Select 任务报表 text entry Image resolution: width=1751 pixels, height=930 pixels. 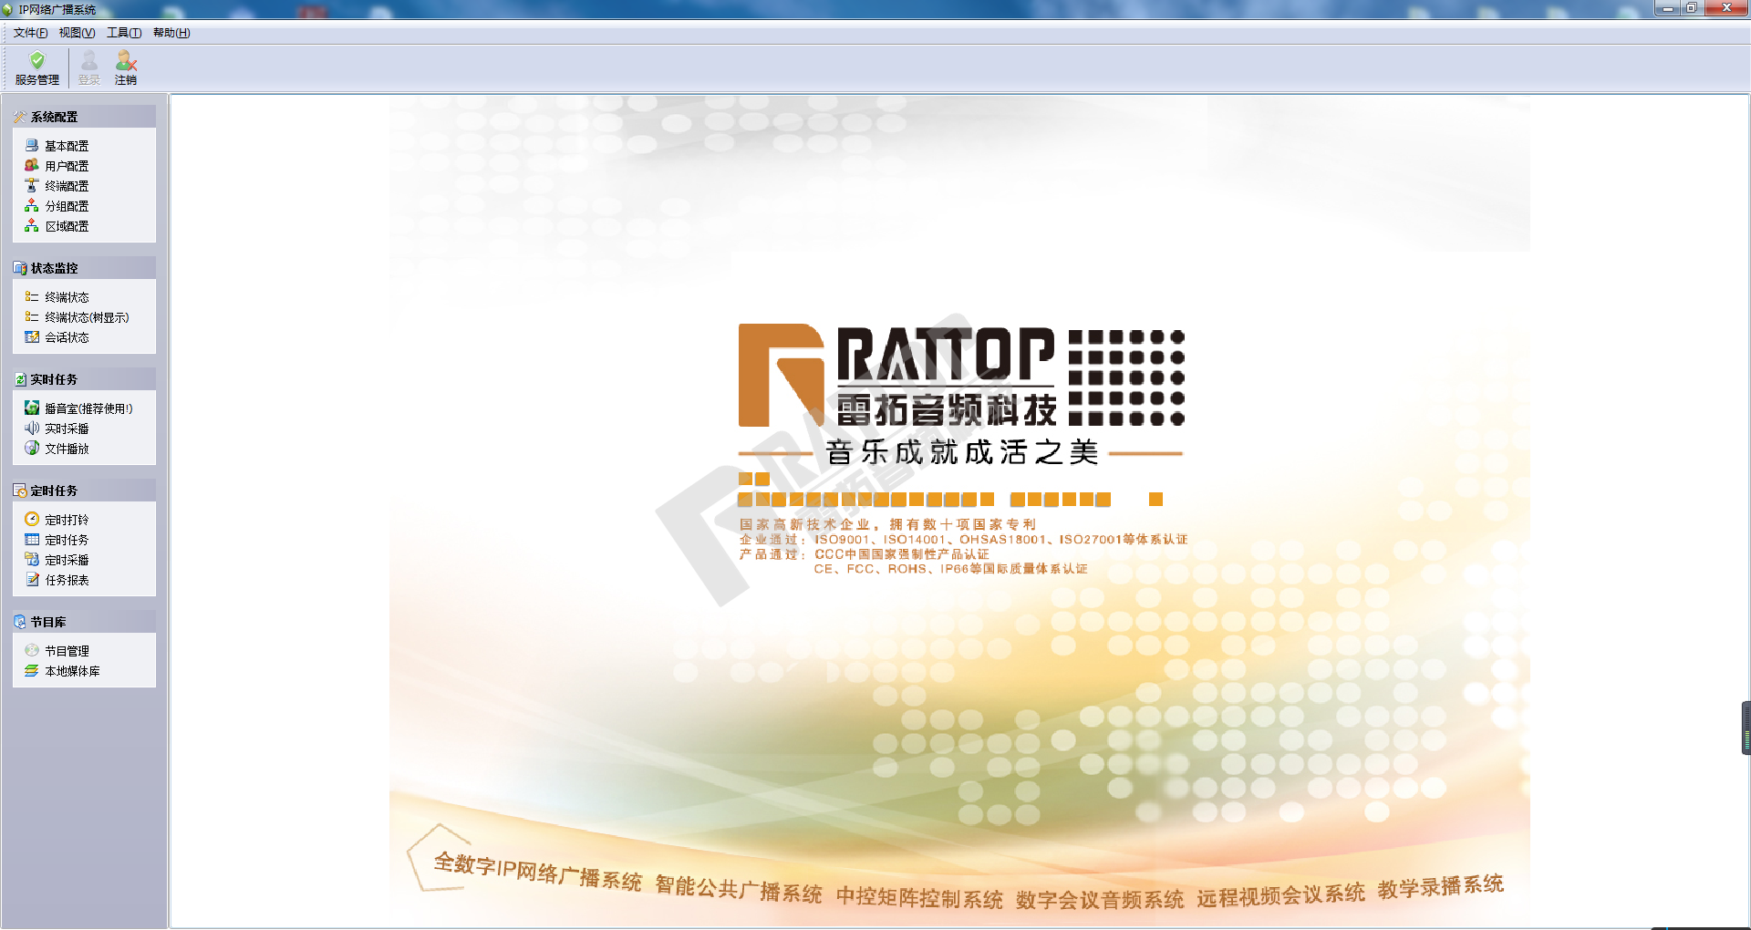67,580
